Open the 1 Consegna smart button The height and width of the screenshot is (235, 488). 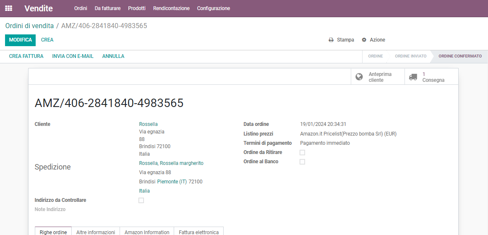431,77
